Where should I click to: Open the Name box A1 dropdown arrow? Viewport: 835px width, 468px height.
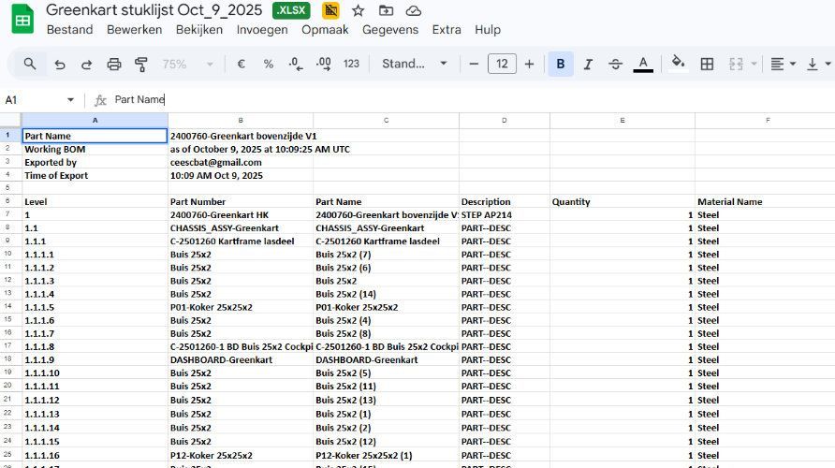(70, 99)
